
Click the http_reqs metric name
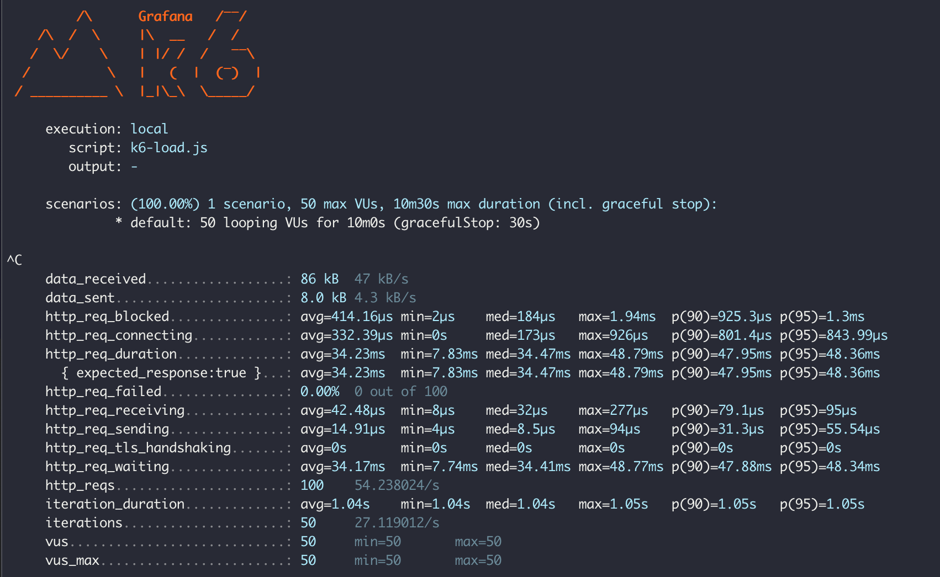(x=80, y=485)
